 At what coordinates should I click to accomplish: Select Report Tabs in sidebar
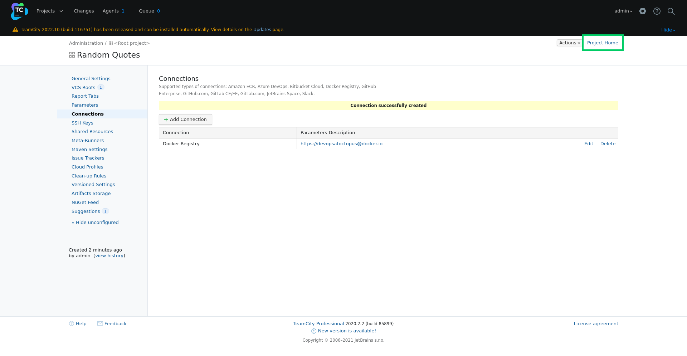coord(85,96)
